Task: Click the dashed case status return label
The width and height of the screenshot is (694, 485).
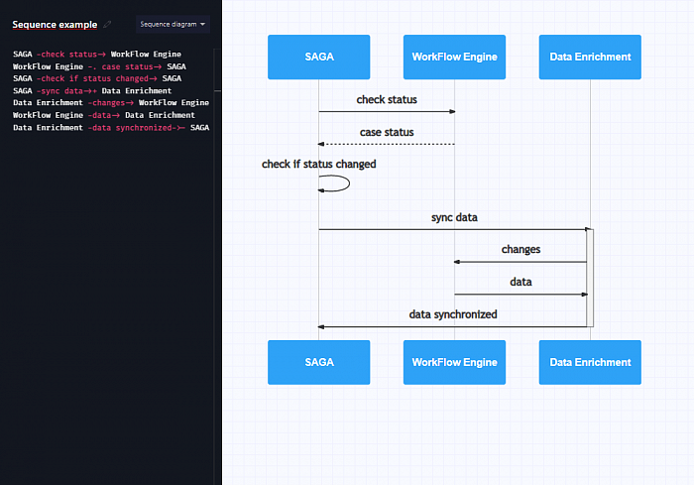Action: [387, 132]
